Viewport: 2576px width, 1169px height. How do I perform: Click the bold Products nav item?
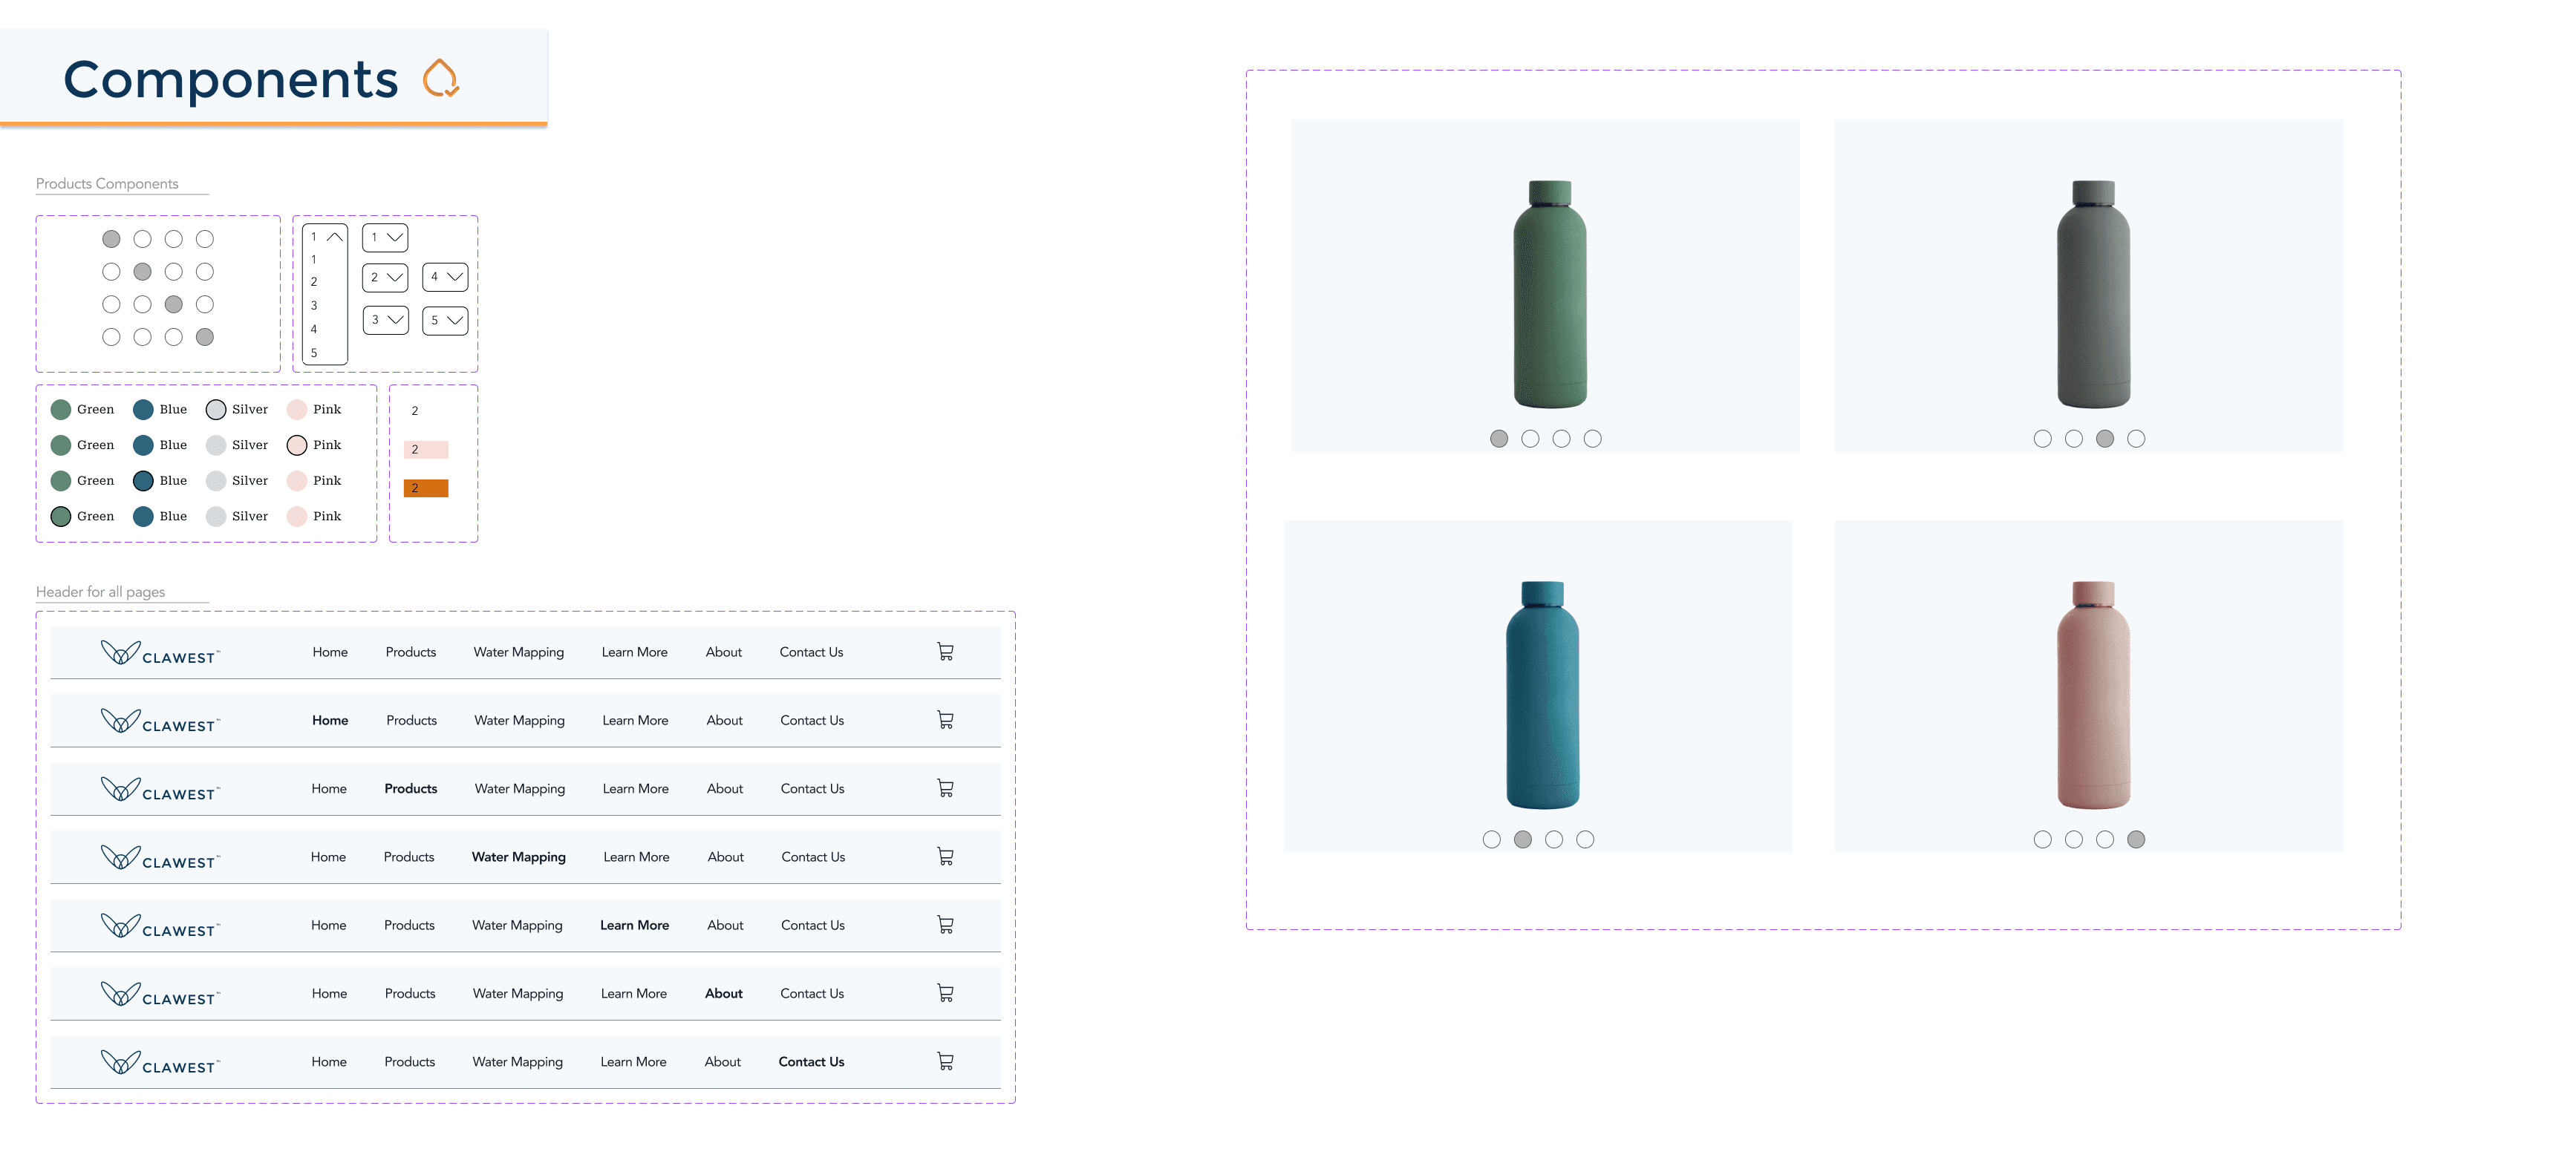tap(411, 788)
